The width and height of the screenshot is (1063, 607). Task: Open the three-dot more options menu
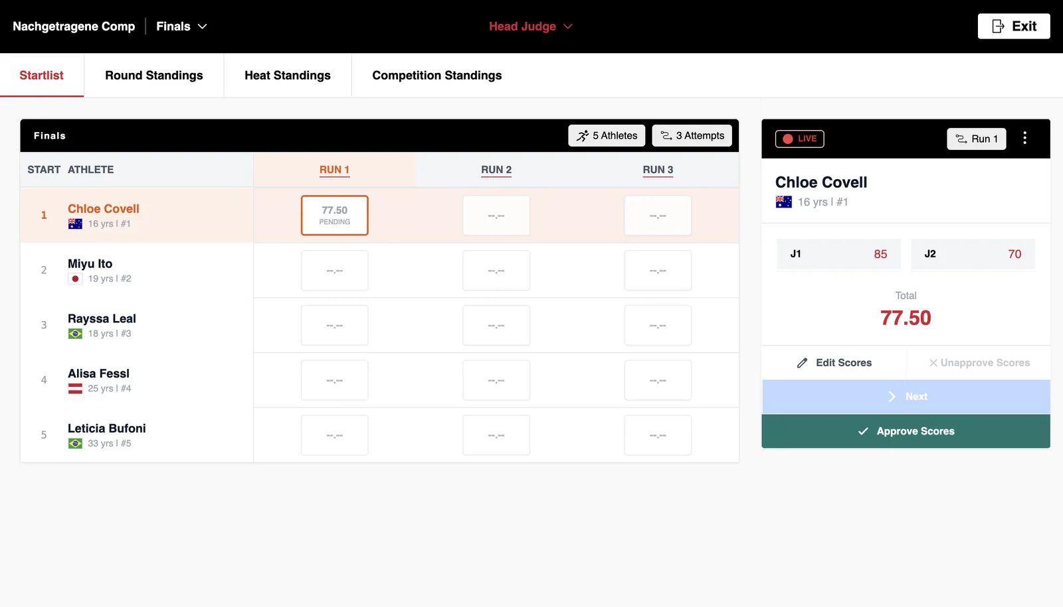coord(1025,138)
